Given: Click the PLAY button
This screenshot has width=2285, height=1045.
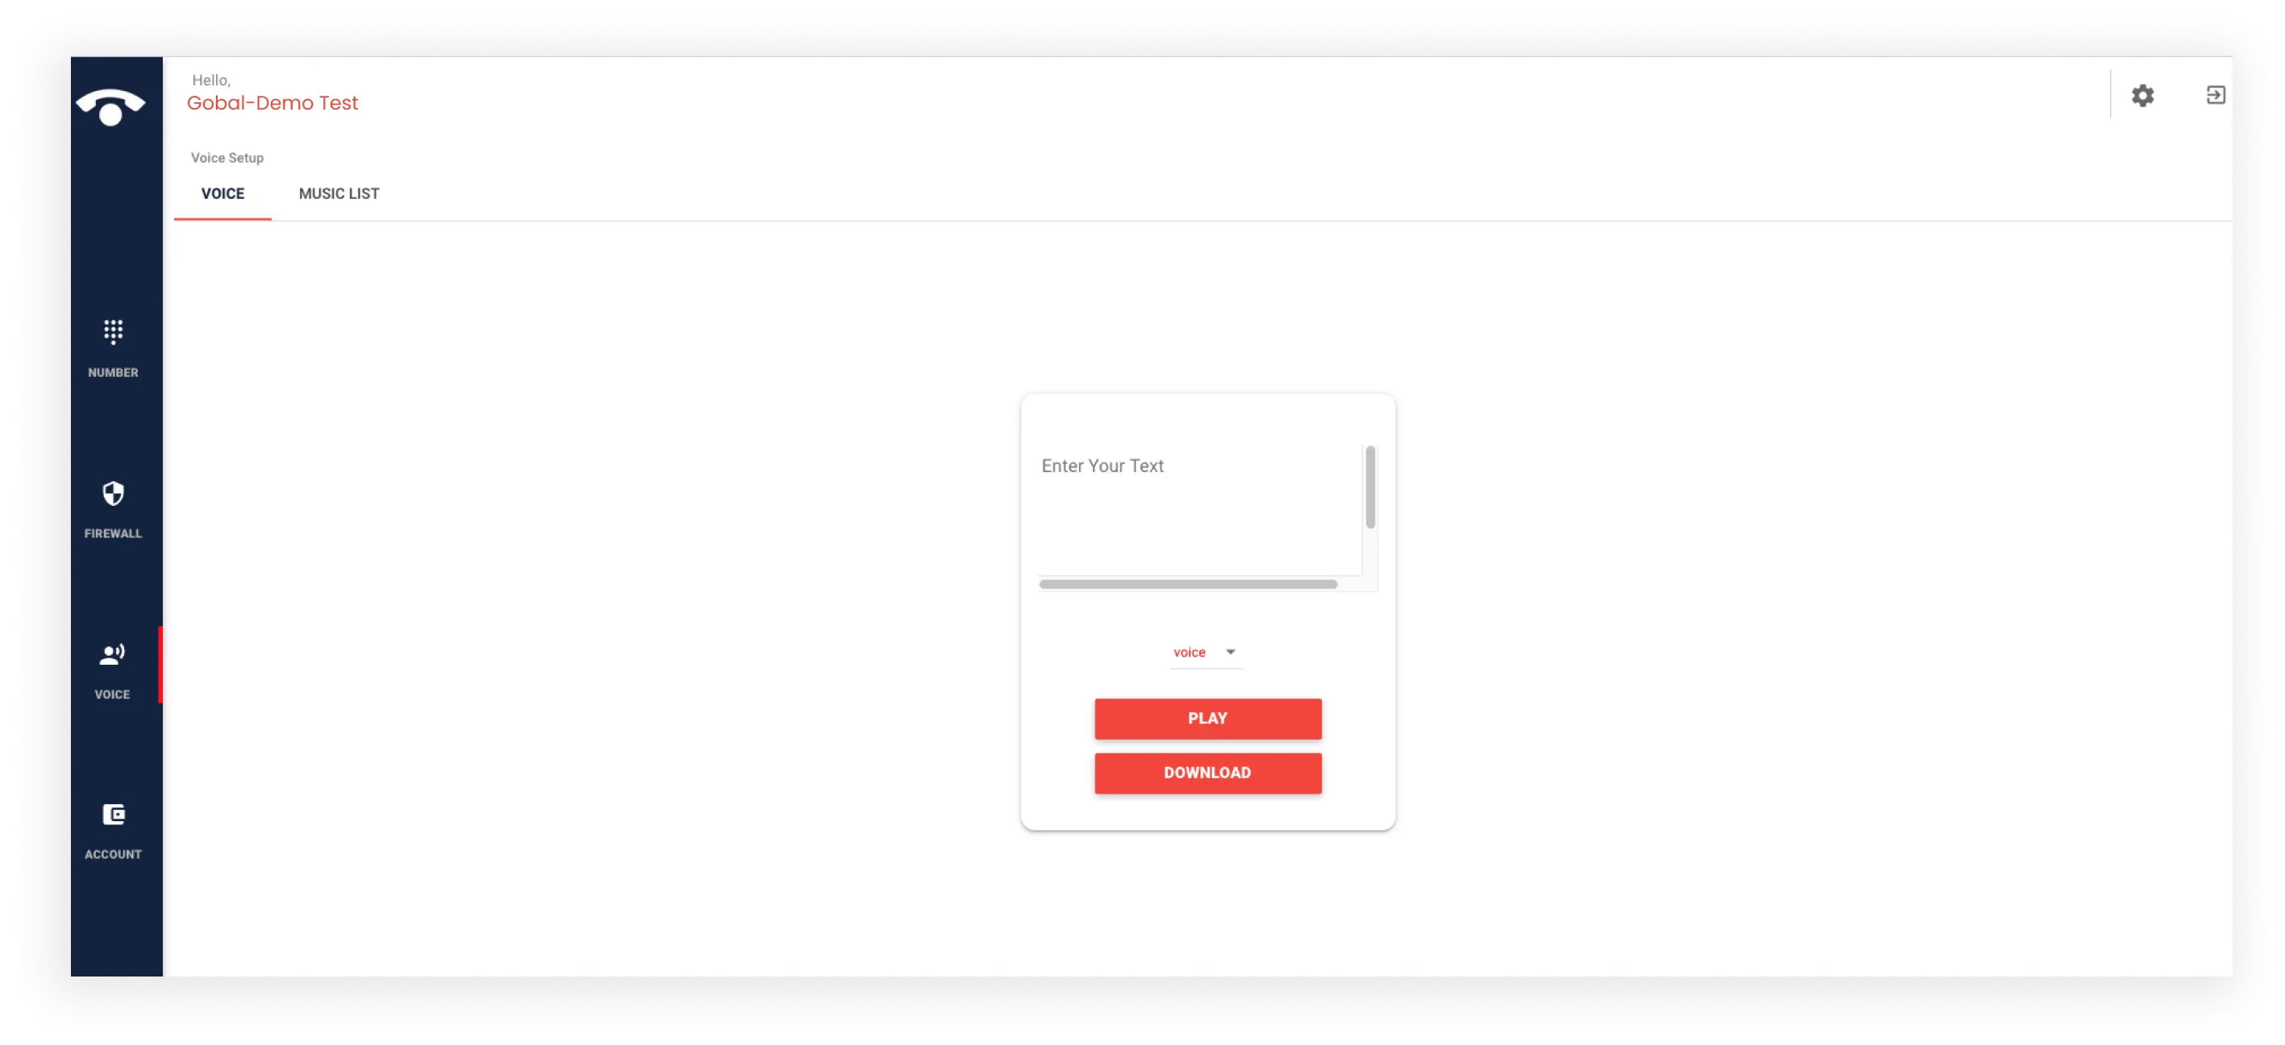Looking at the screenshot, I should (x=1207, y=717).
